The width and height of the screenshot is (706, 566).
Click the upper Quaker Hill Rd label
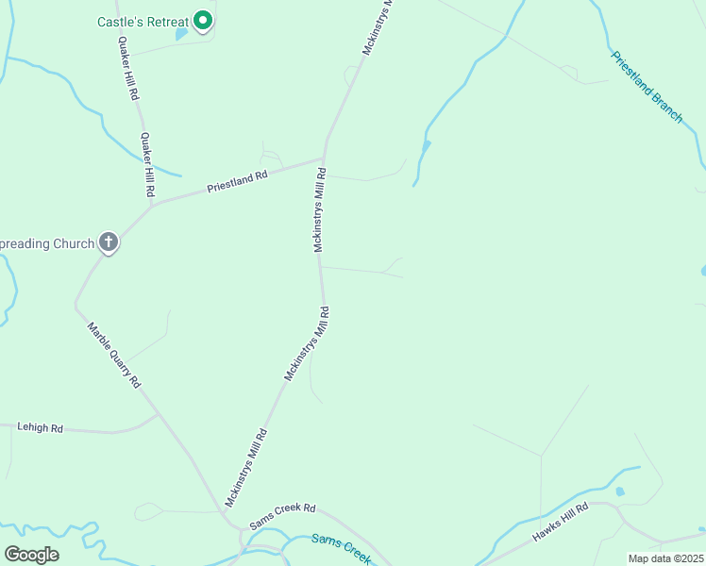tap(128, 68)
